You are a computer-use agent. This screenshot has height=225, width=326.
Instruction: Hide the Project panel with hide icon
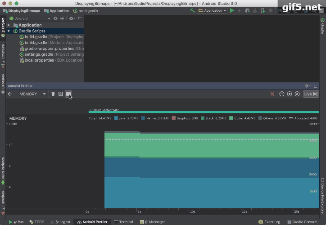pyautogui.click(x=80, y=18)
